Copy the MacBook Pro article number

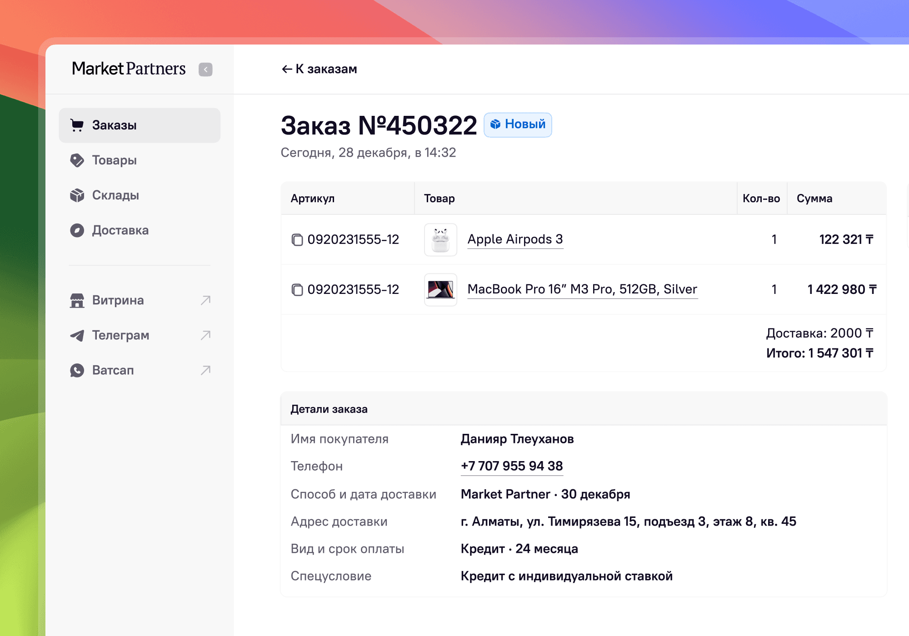point(297,290)
